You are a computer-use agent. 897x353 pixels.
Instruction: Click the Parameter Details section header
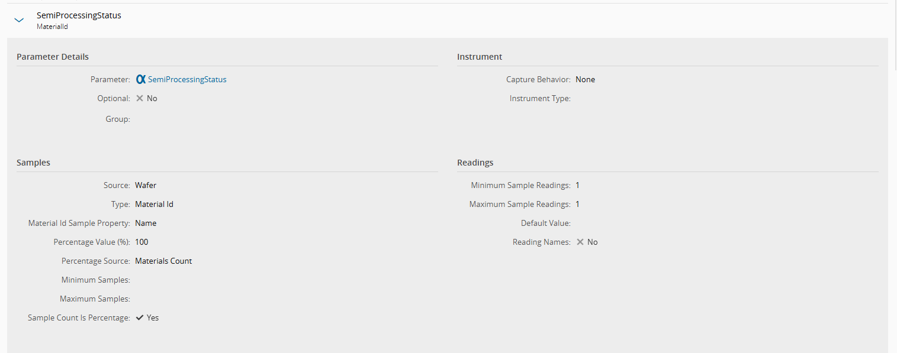[x=53, y=57]
